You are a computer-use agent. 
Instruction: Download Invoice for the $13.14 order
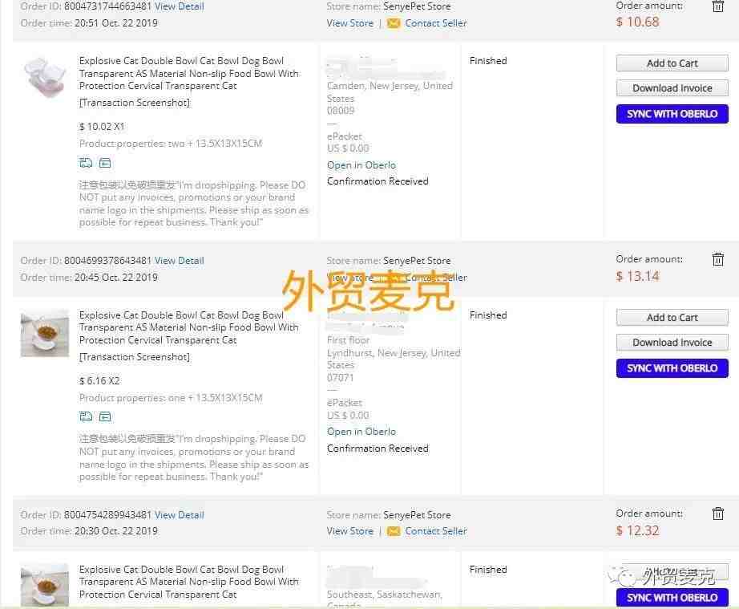point(672,343)
